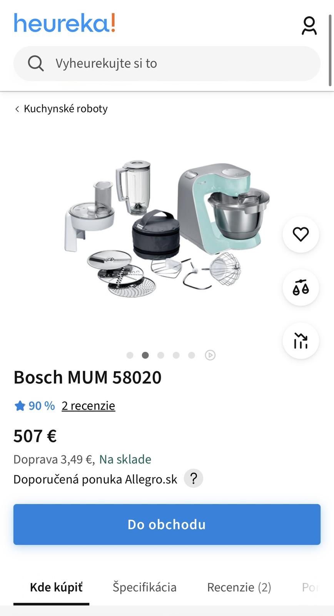Select the first image carousel dot

[130, 355]
